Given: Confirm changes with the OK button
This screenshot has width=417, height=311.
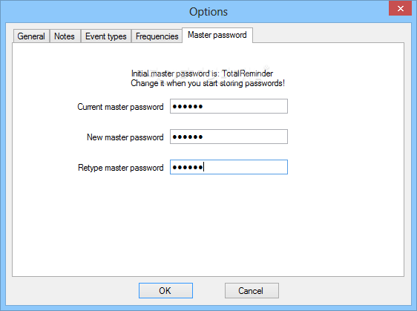Looking at the screenshot, I should point(165,290).
